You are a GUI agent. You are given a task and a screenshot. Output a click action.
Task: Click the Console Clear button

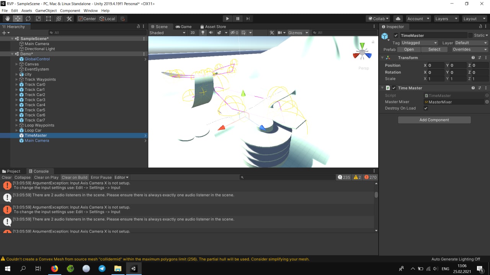pos(7,177)
